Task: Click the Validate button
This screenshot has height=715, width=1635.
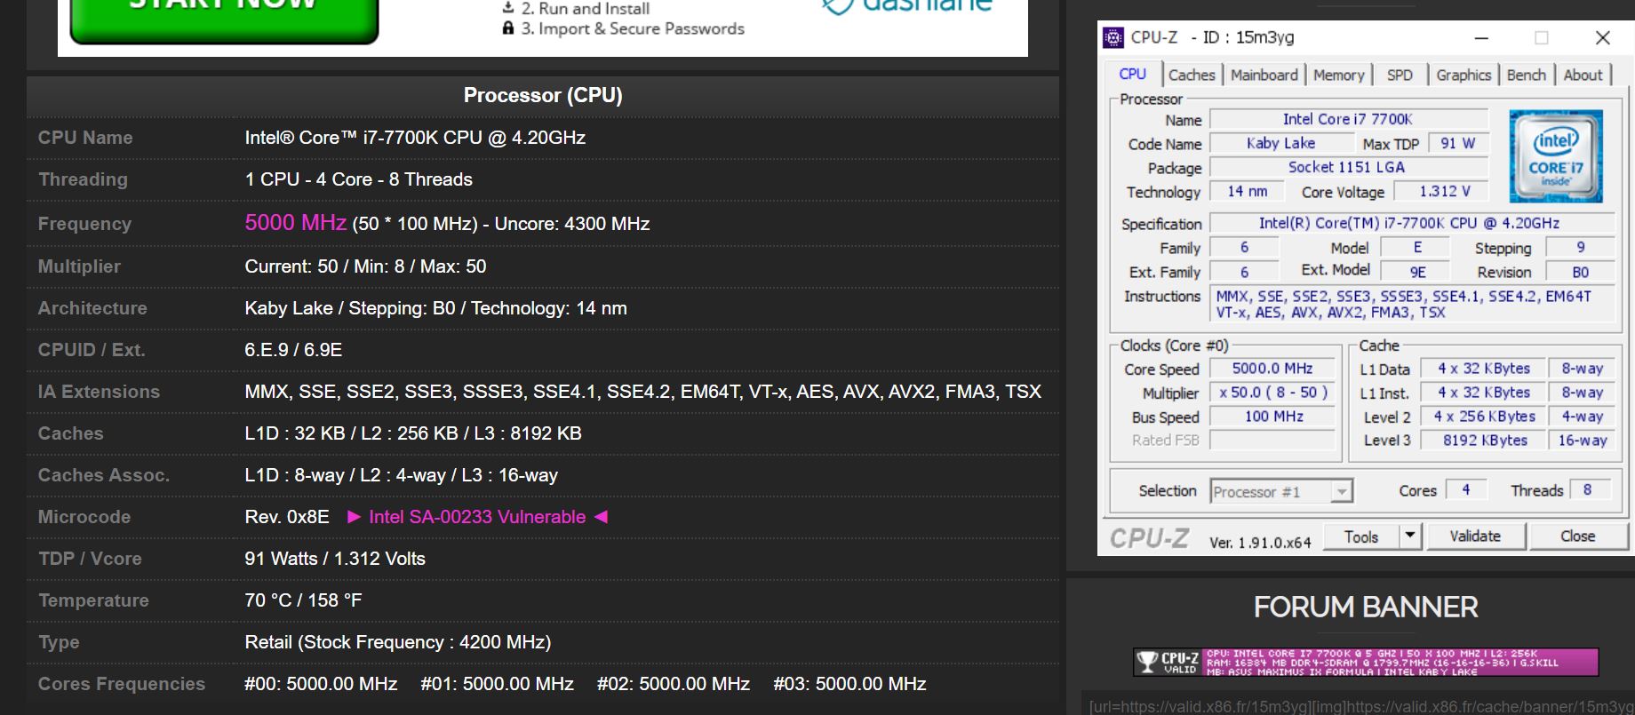Action: [x=1475, y=536]
